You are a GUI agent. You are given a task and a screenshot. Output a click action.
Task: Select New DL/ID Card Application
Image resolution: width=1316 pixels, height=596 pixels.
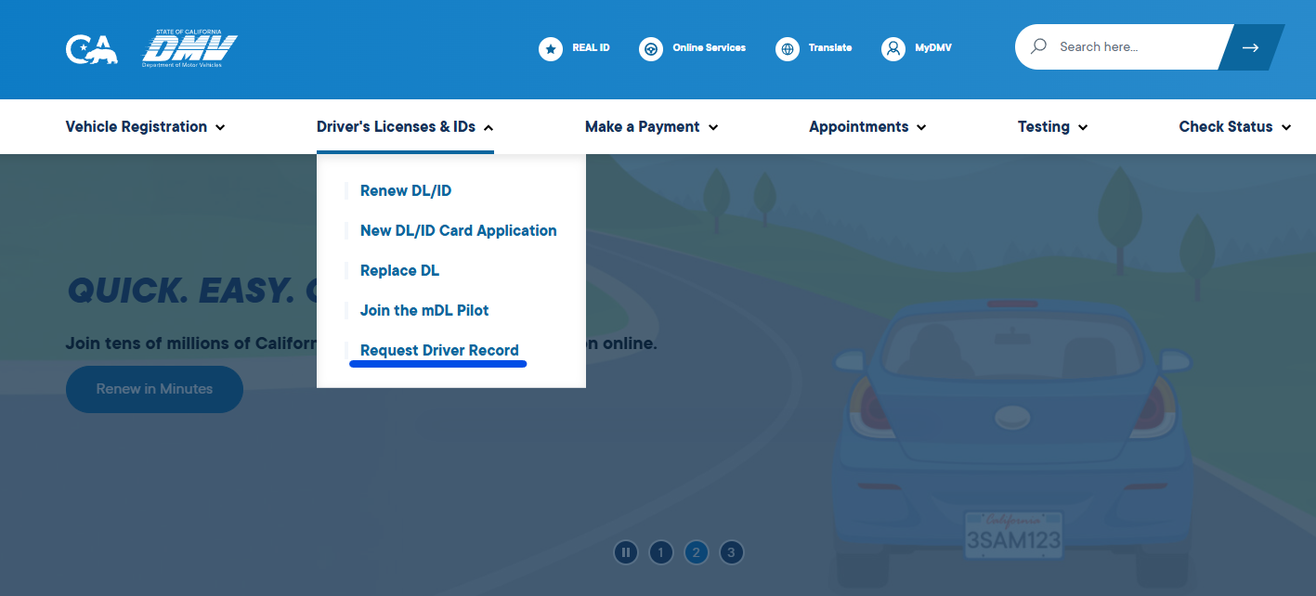459,231
